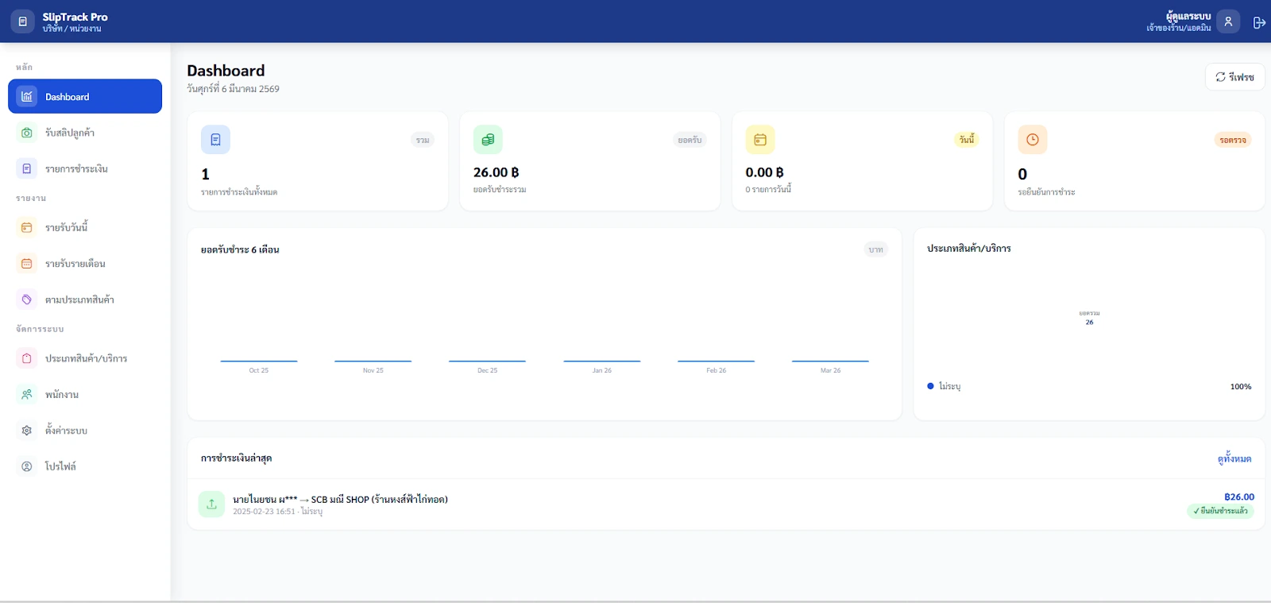Click the upload icon on latest payment row
The height and width of the screenshot is (603, 1271).
pyautogui.click(x=211, y=504)
